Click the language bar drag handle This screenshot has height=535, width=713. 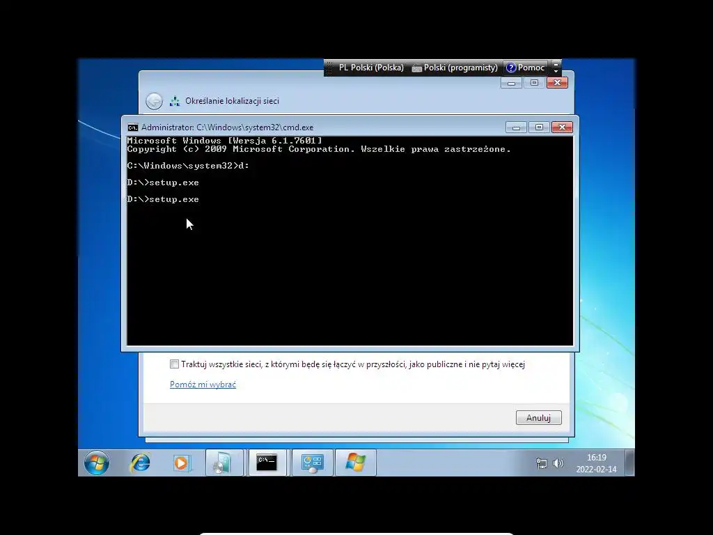point(329,68)
